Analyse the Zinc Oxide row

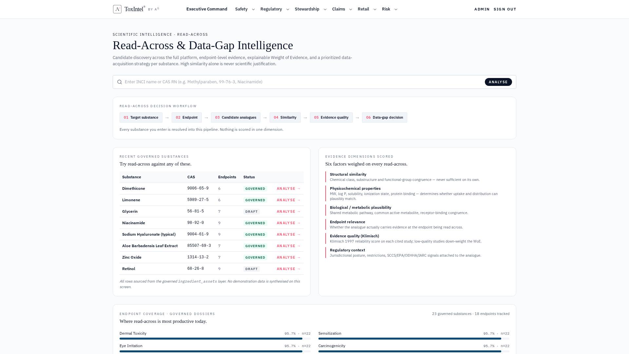289,258
